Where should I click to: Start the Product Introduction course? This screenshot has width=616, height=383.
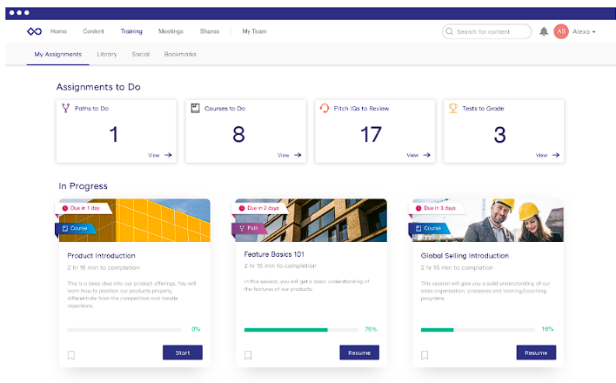coord(182,353)
